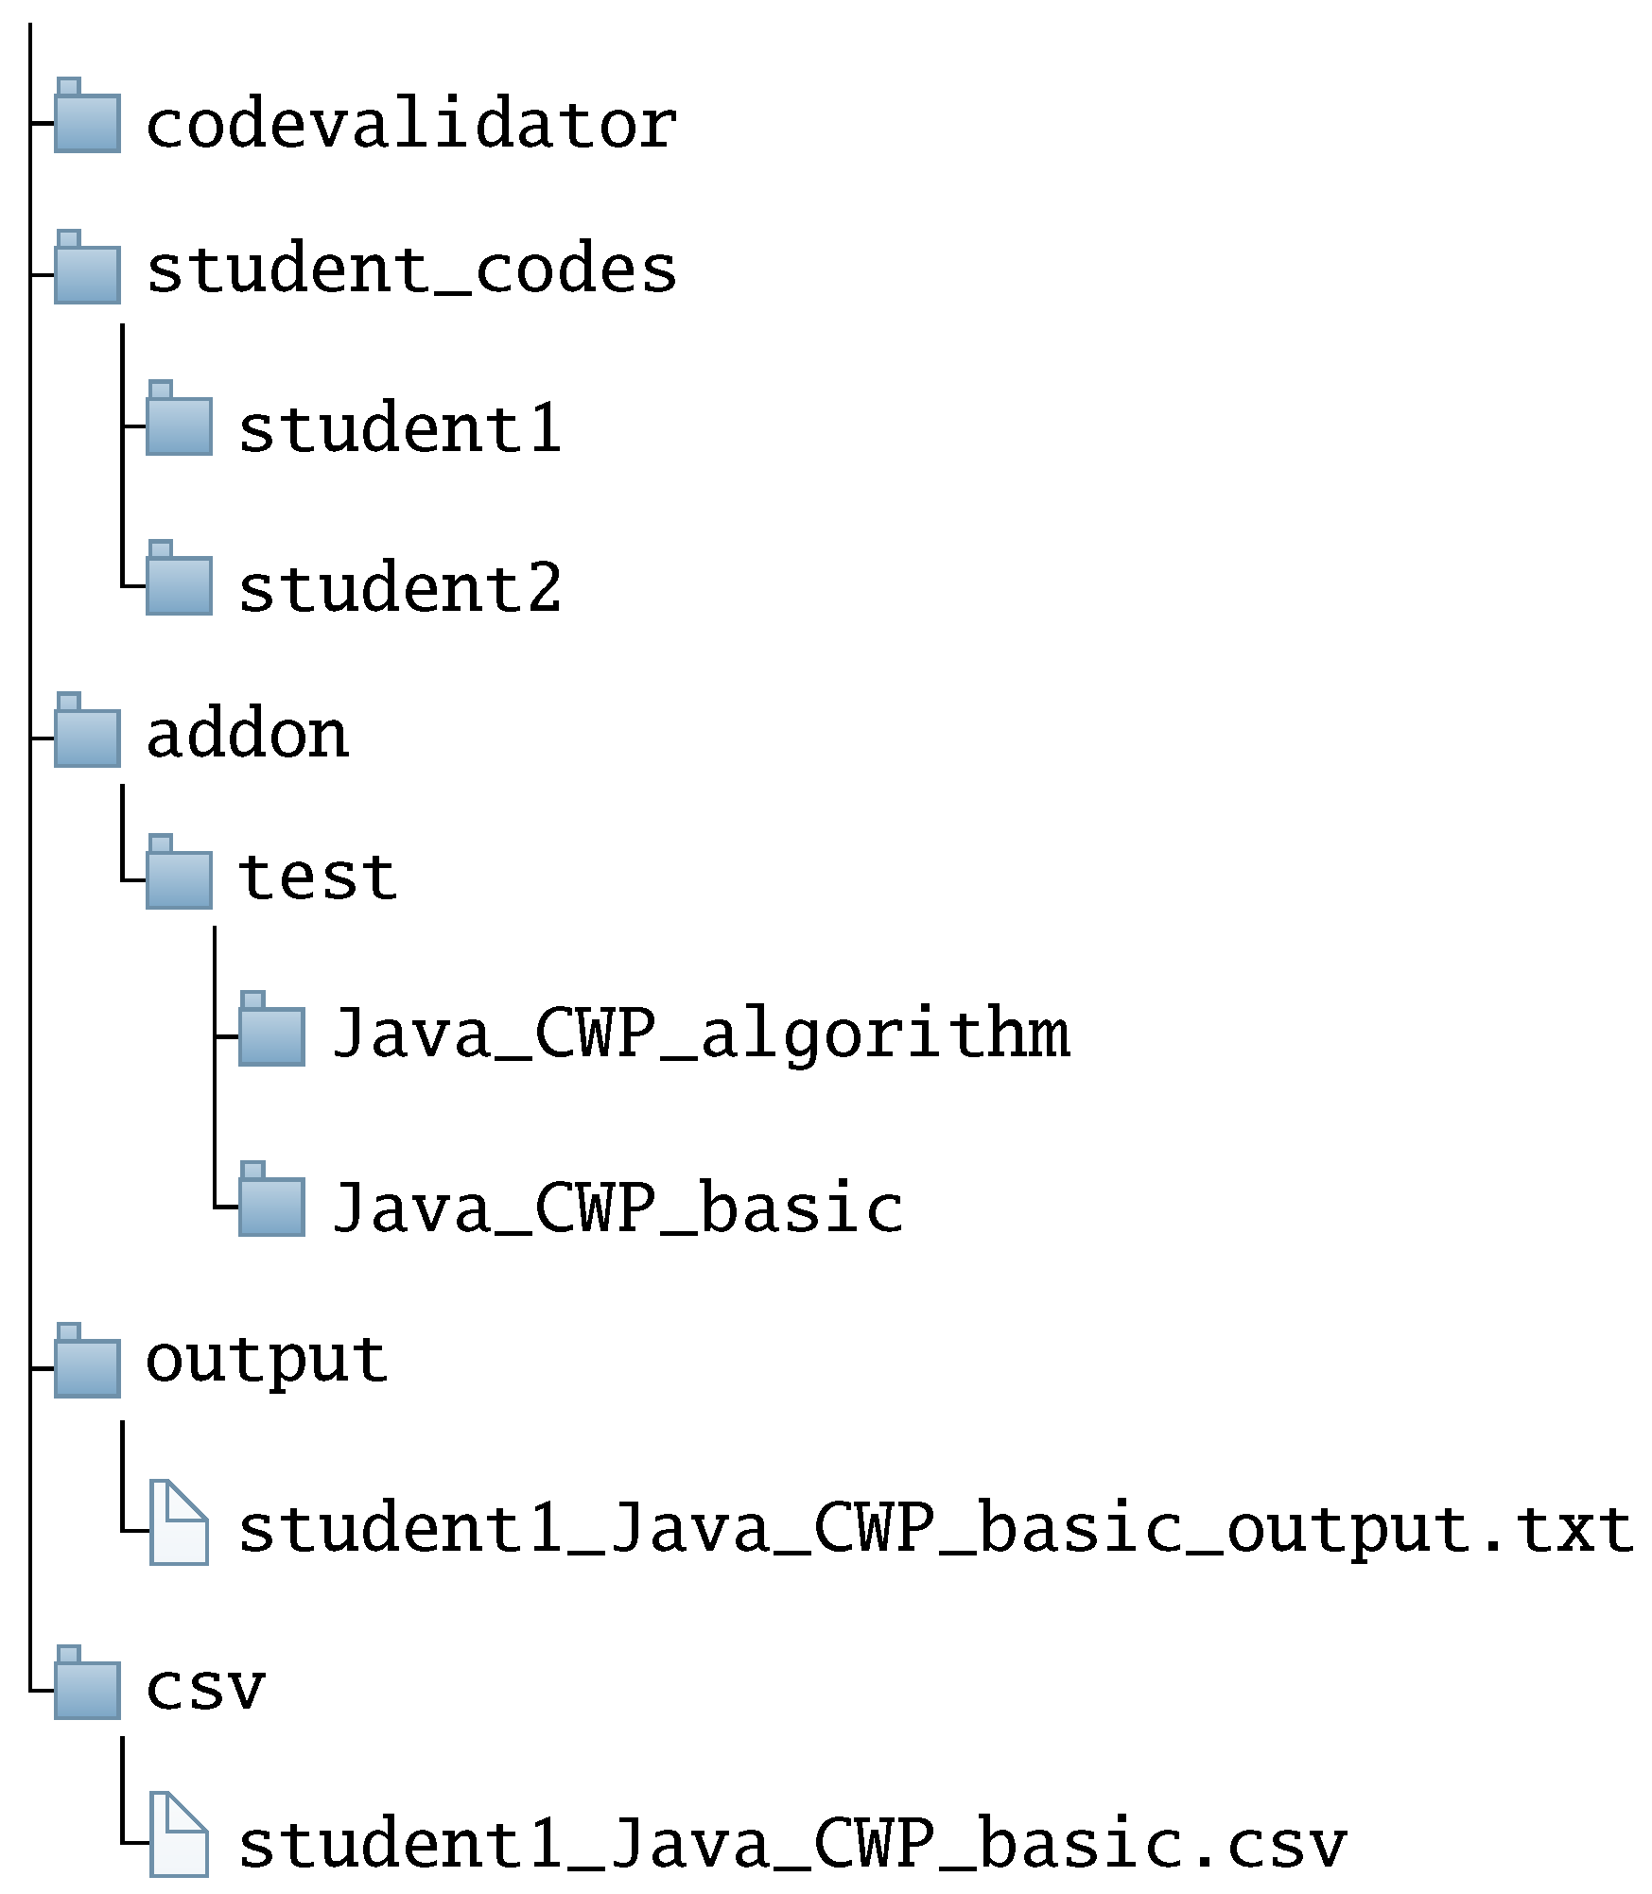Open student1_Java_CWP_basic_output.txt file name

coord(935,1527)
